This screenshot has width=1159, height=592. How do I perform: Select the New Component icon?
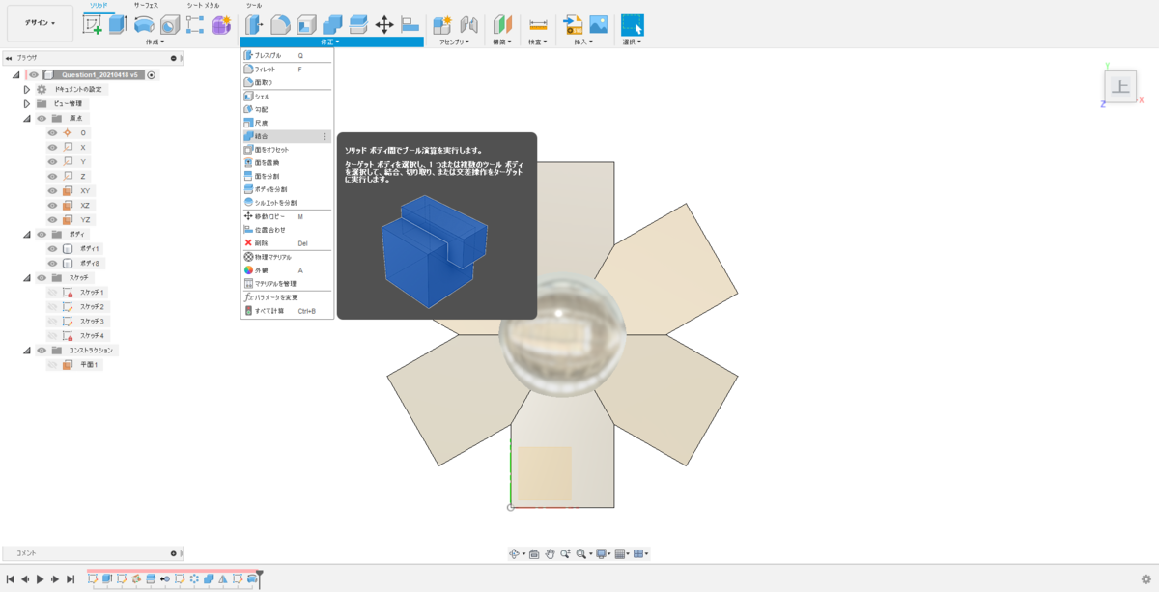click(443, 25)
